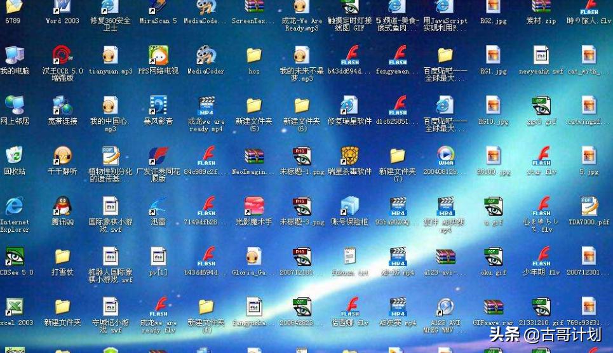Viewport: 613px width, 353px height.
Task: Open the TDA7000.pdf document
Action: (x=589, y=206)
